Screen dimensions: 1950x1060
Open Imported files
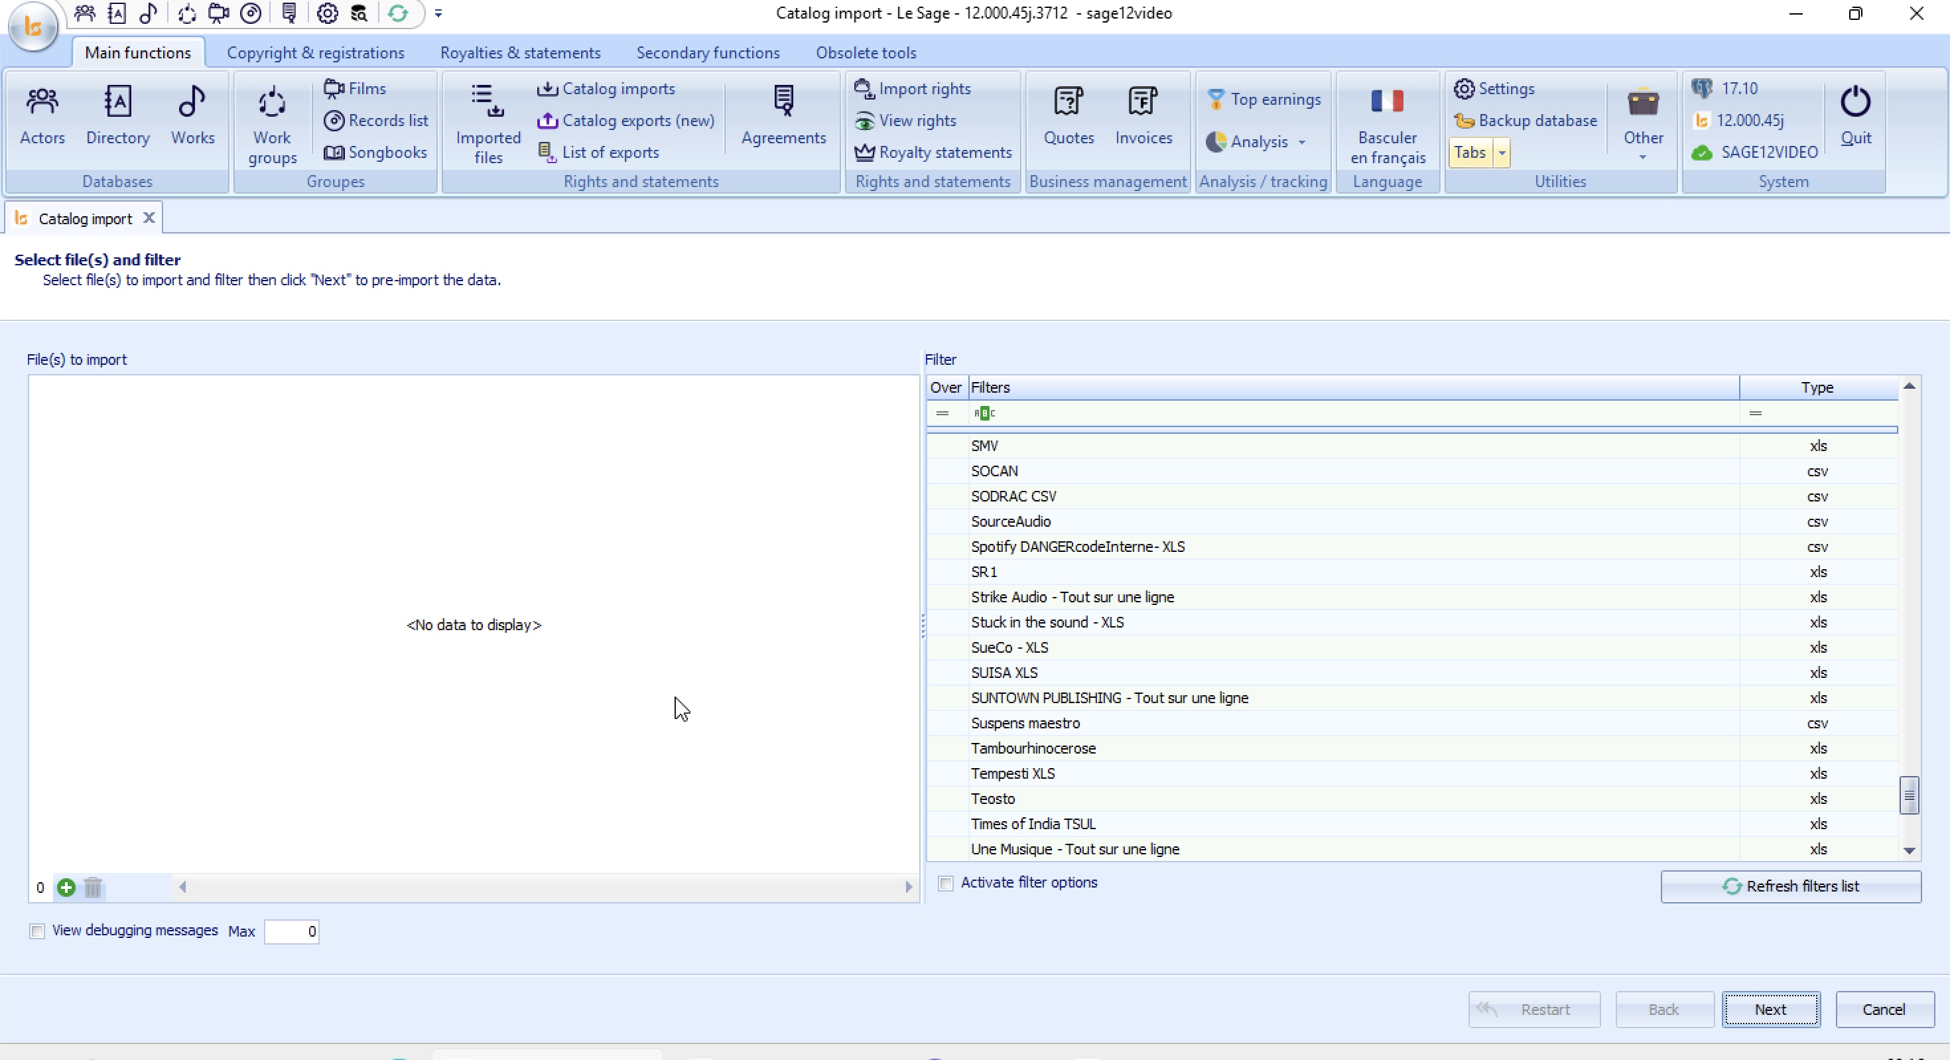488,125
